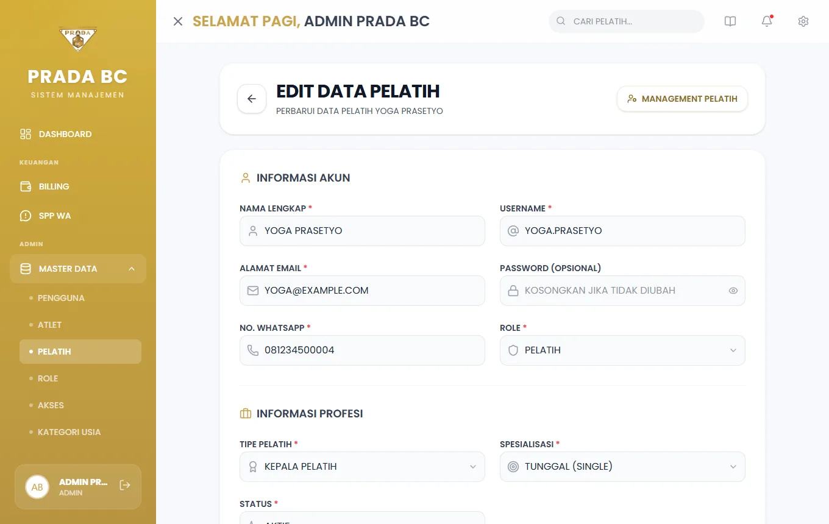Click the Alamat Email input field

[362, 291]
